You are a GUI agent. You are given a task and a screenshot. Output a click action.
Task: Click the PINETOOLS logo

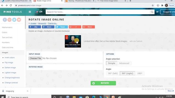click(13, 12)
